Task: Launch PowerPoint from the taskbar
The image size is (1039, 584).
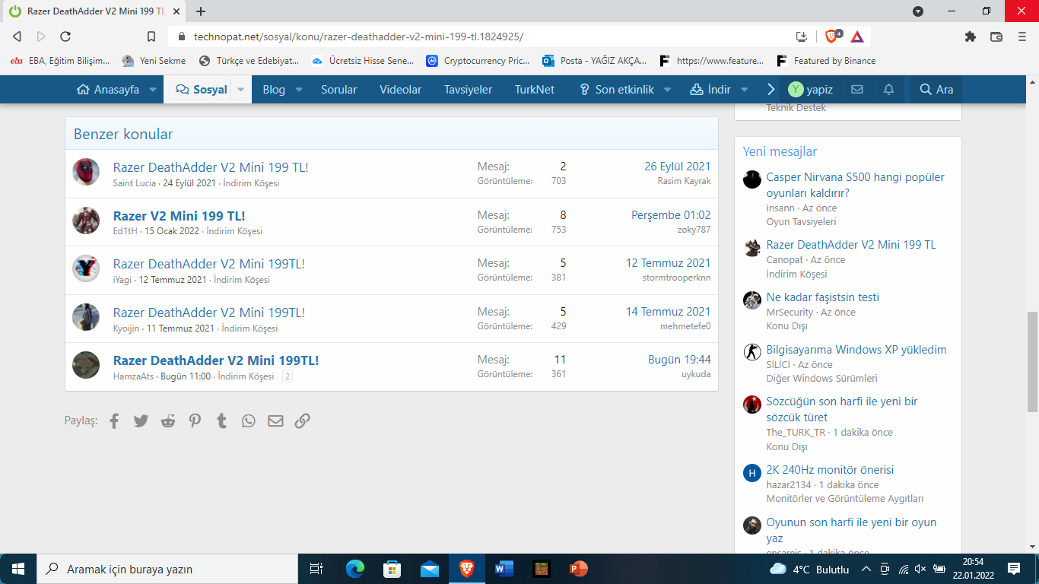Action: (x=579, y=568)
